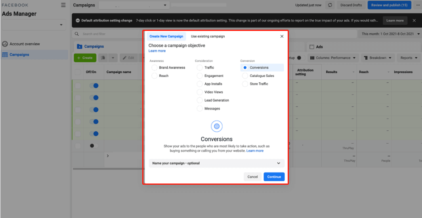The height and width of the screenshot is (218, 422).
Task: Dismiss the attribution setting banner
Action: (x=414, y=21)
